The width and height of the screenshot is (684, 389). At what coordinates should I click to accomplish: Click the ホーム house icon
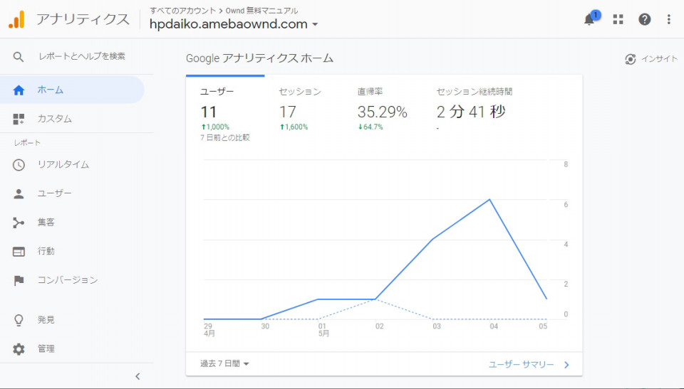19,90
